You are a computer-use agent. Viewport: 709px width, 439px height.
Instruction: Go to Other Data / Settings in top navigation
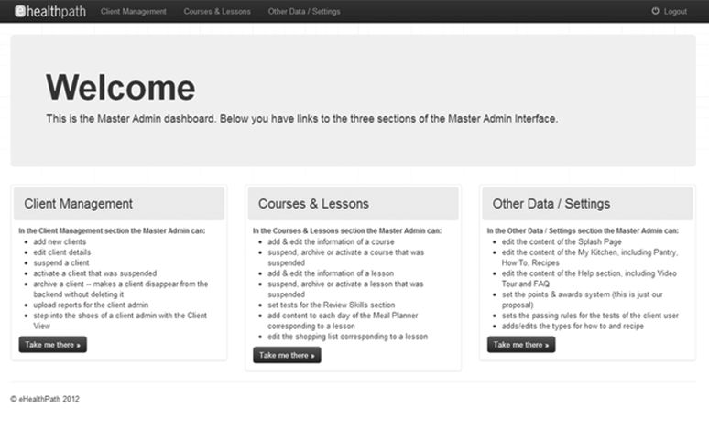303,12
